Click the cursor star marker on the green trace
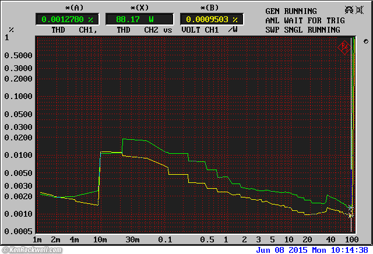Image resolution: width=373 pixels, height=254 pixels. [351, 208]
